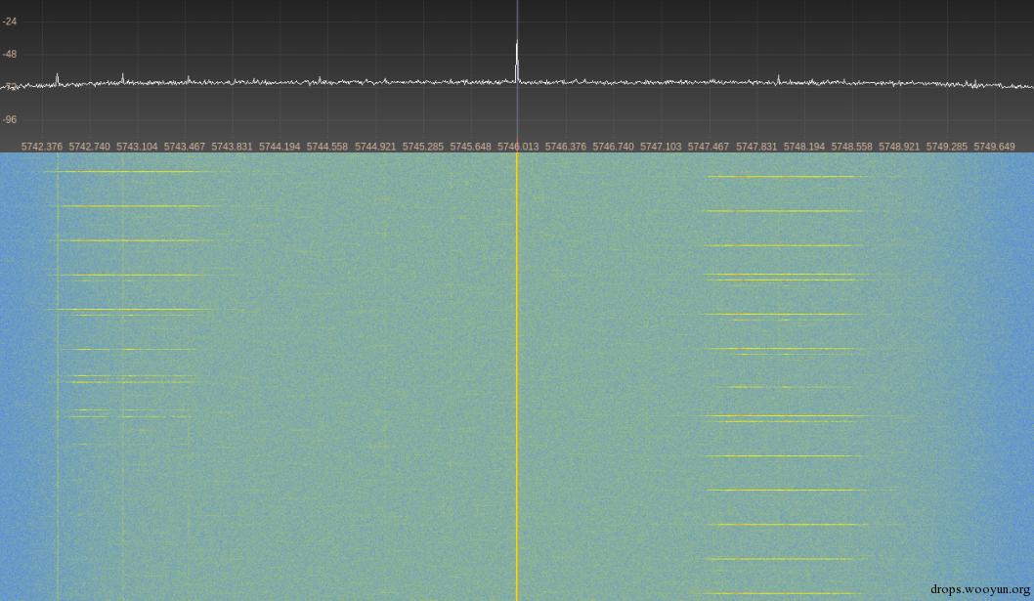Click the 5743.831 frequency axis label

(x=232, y=147)
